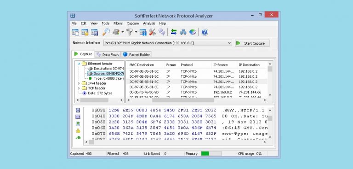Open the Tools menu
The image size is (353, 169).
click(x=105, y=23)
